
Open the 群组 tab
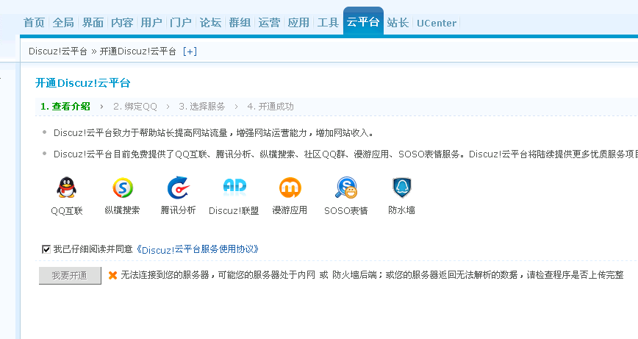pos(240,23)
